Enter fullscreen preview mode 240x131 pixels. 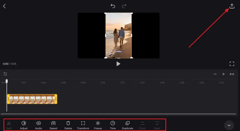point(232,64)
